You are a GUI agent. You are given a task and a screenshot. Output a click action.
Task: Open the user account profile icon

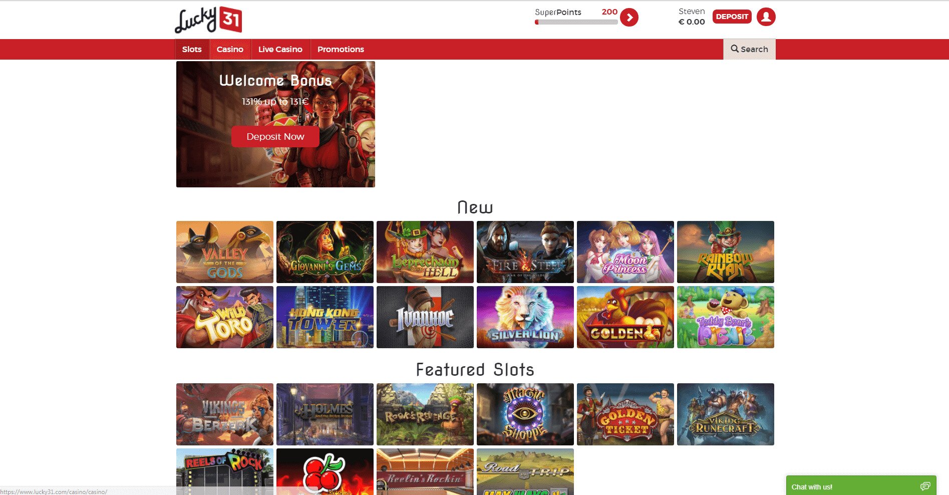click(766, 17)
